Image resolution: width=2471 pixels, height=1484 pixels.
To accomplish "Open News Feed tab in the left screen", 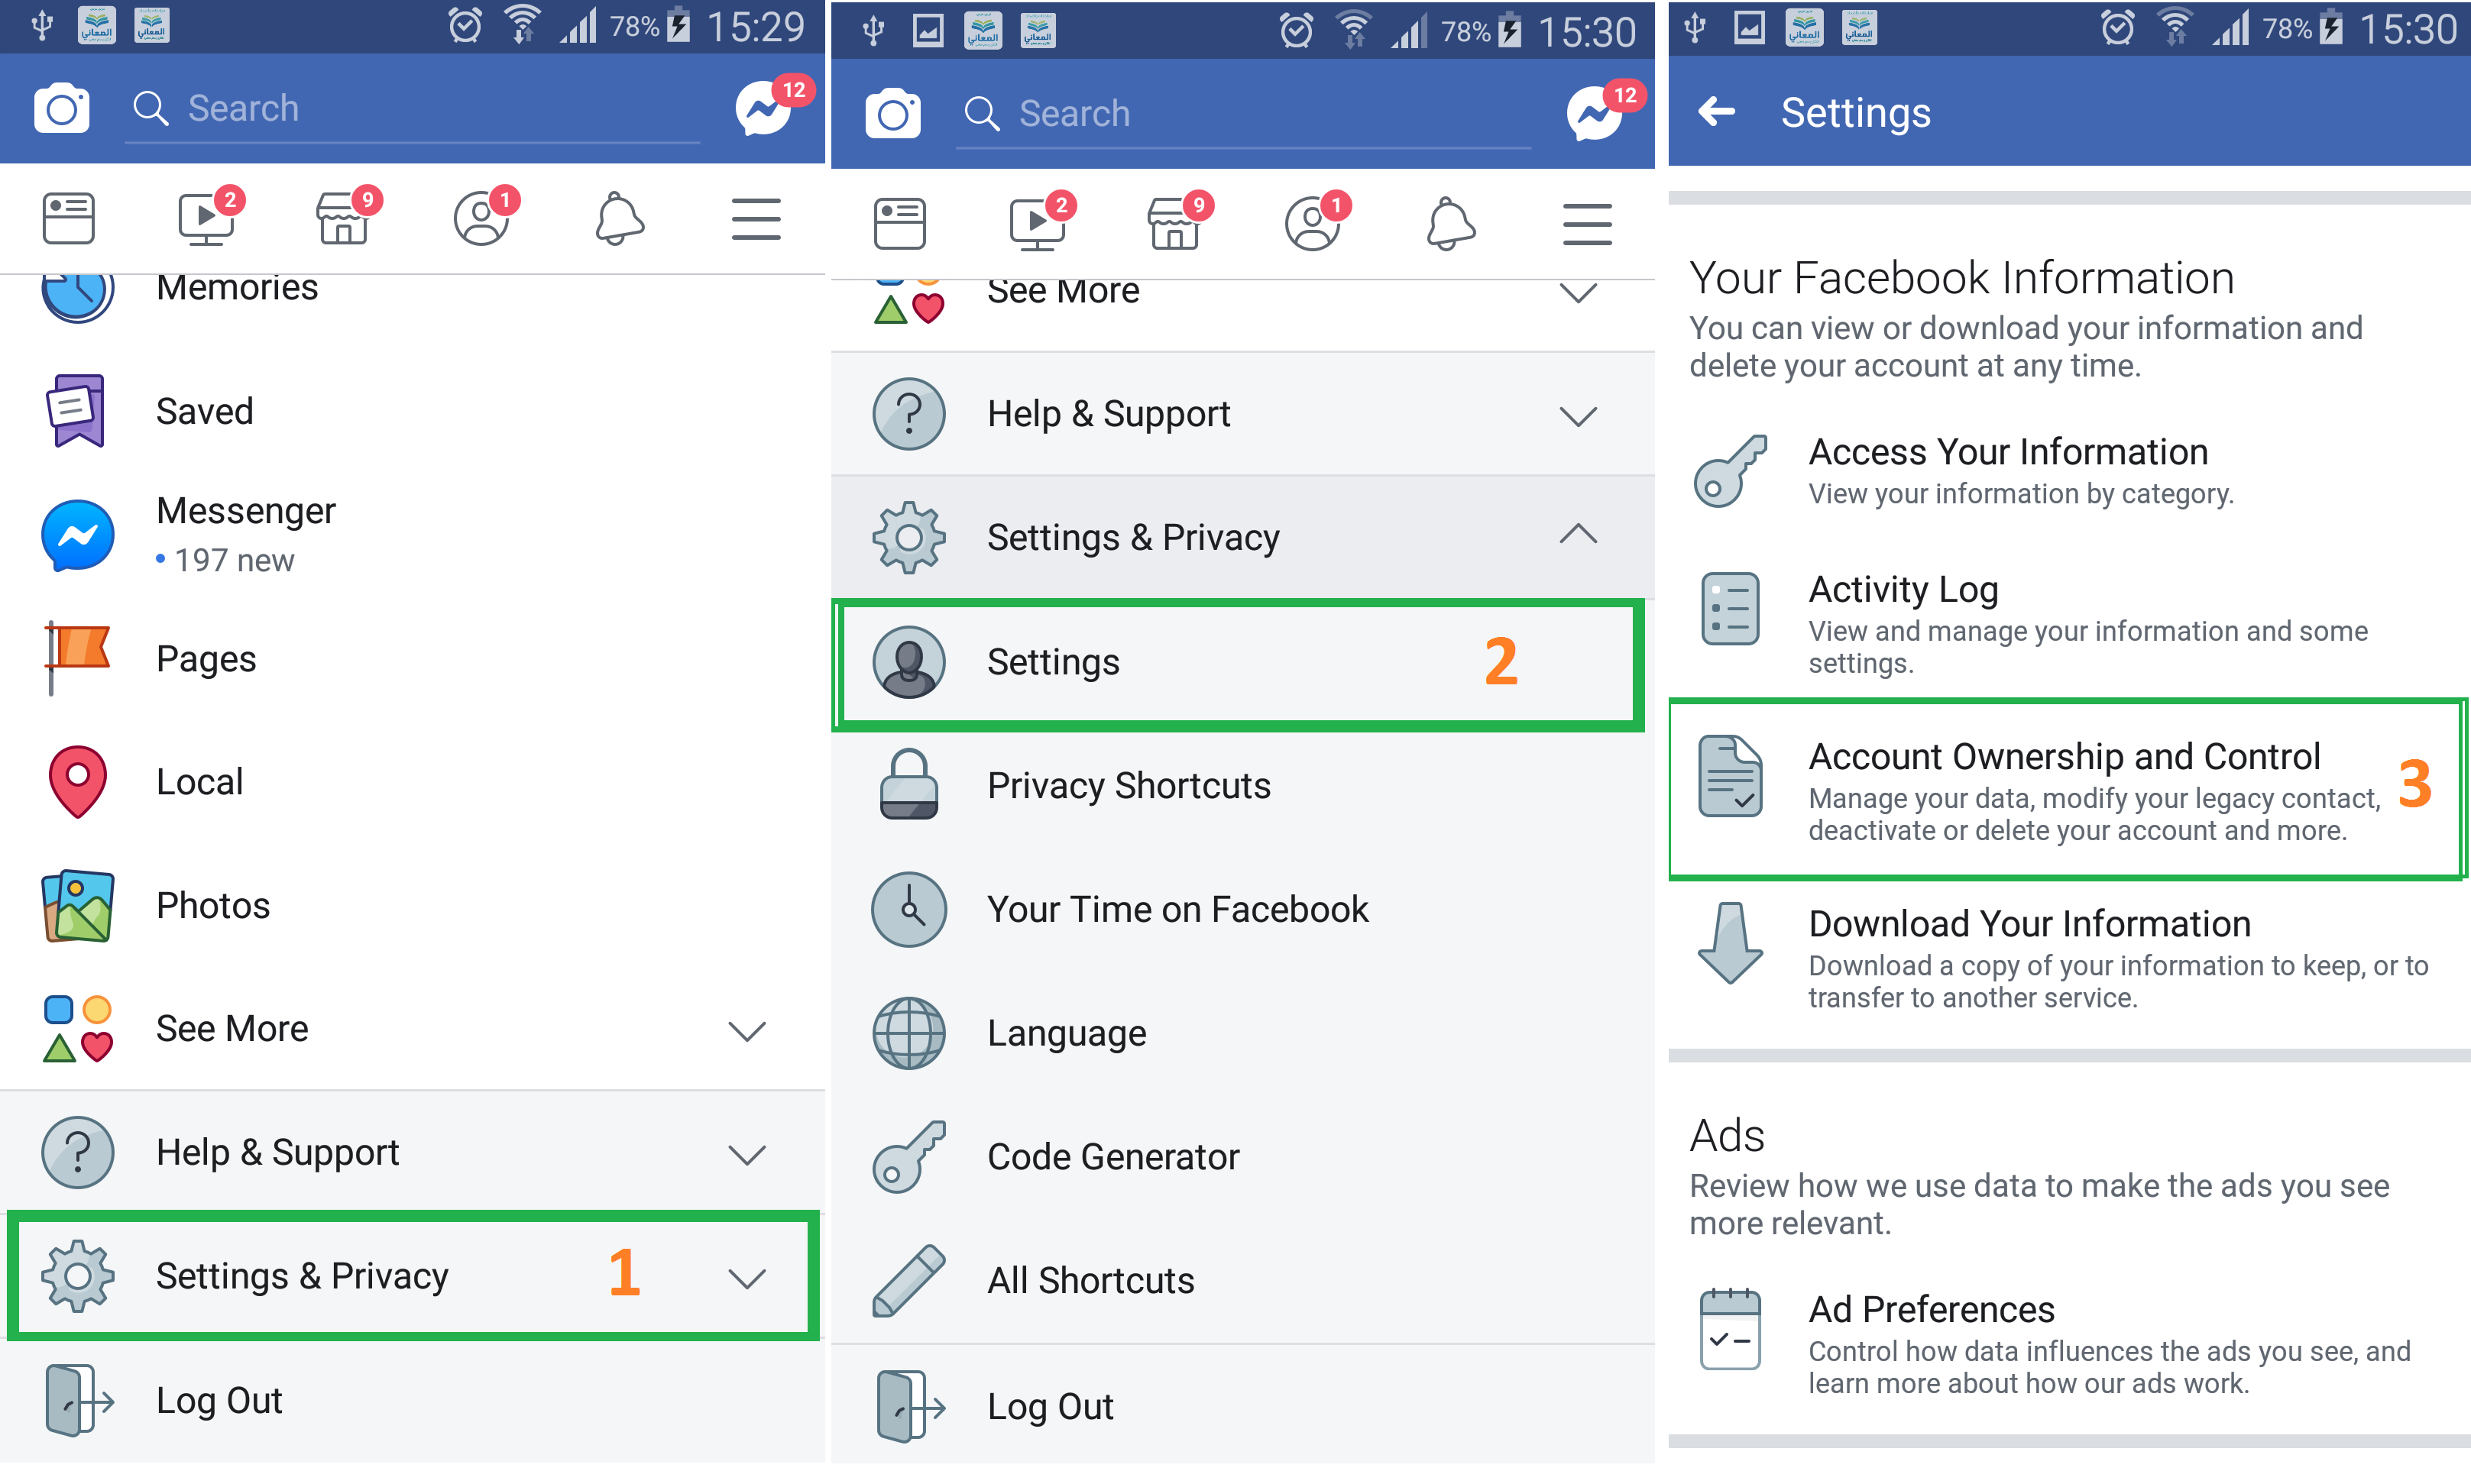I will 68,219.
